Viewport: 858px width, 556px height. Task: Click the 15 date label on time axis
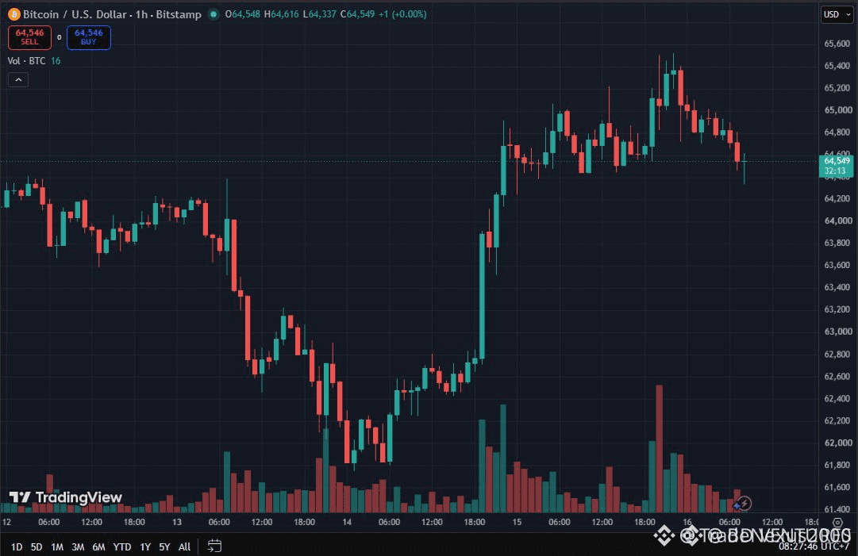pos(517,522)
